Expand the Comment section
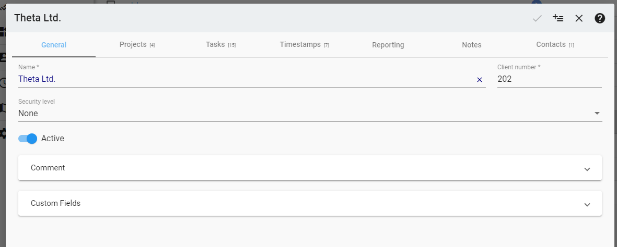The image size is (617, 247). click(x=310, y=168)
